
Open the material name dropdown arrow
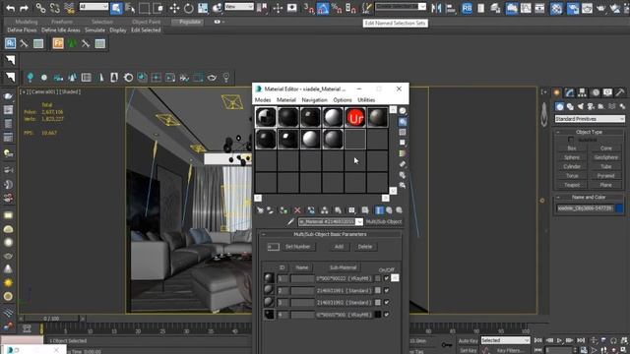click(359, 221)
